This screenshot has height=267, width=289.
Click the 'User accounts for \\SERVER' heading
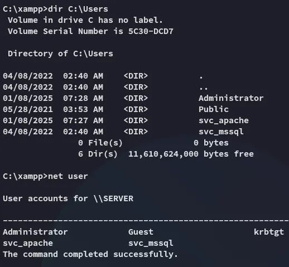click(x=68, y=198)
